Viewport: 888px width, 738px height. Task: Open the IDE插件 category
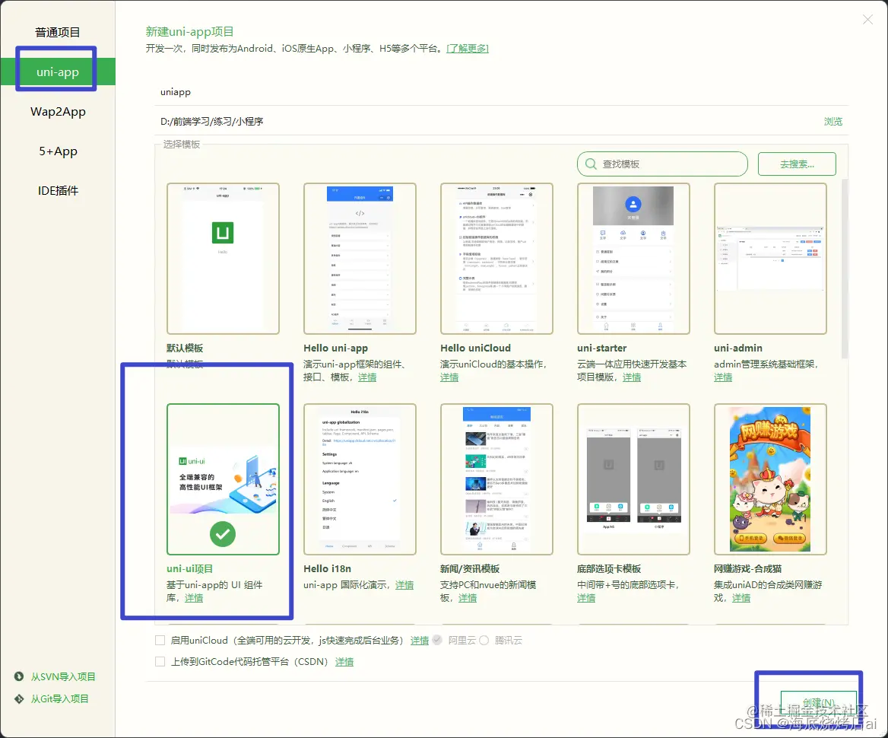click(x=58, y=190)
